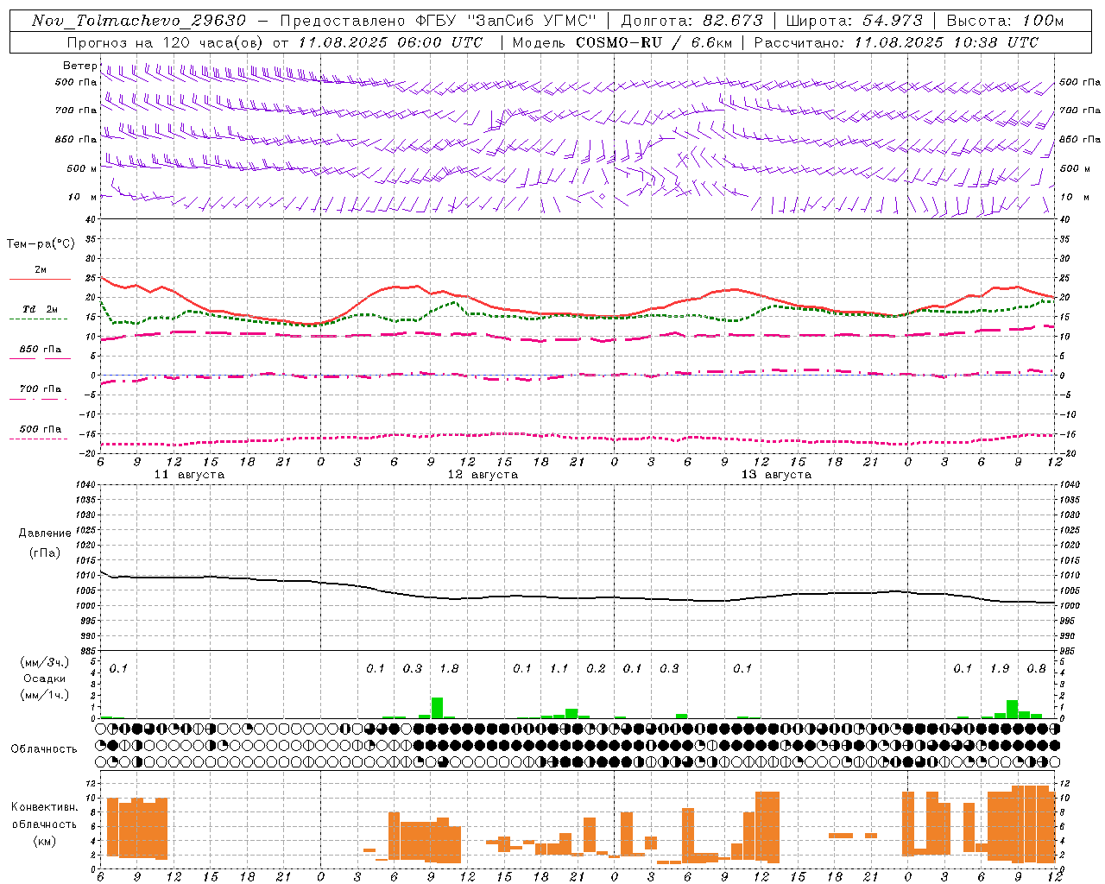Select the "0.2" precipitation amount value
Viewport: 1105px width, 884px height.
click(x=596, y=669)
